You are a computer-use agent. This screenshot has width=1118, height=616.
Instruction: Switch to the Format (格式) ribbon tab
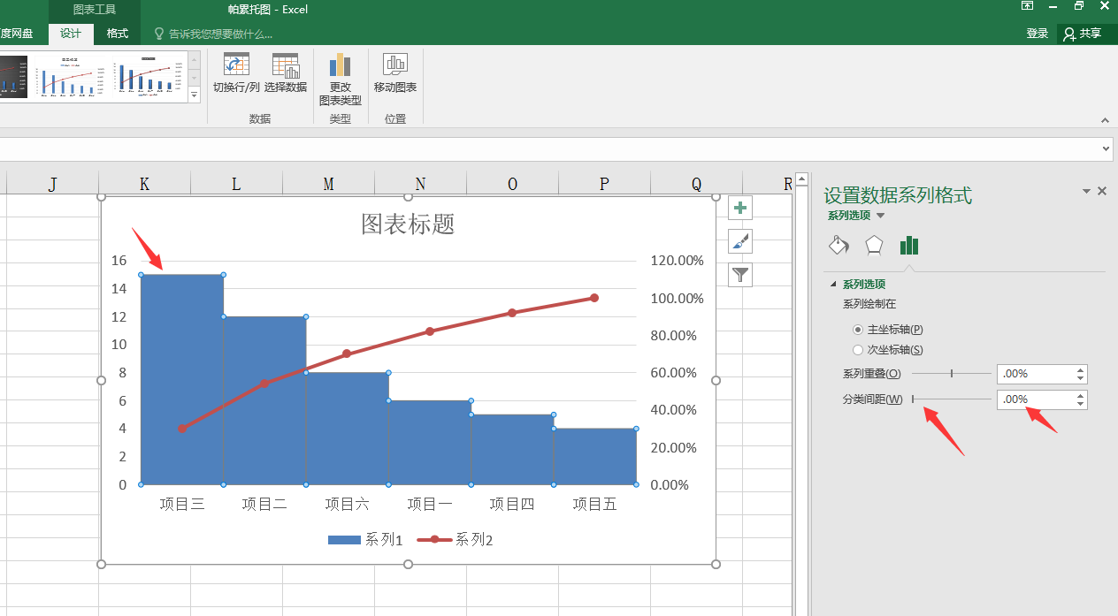(x=117, y=34)
